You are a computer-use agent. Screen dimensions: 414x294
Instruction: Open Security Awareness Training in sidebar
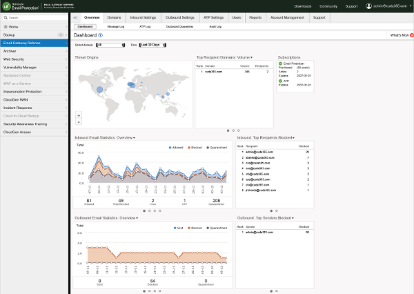tap(34, 124)
